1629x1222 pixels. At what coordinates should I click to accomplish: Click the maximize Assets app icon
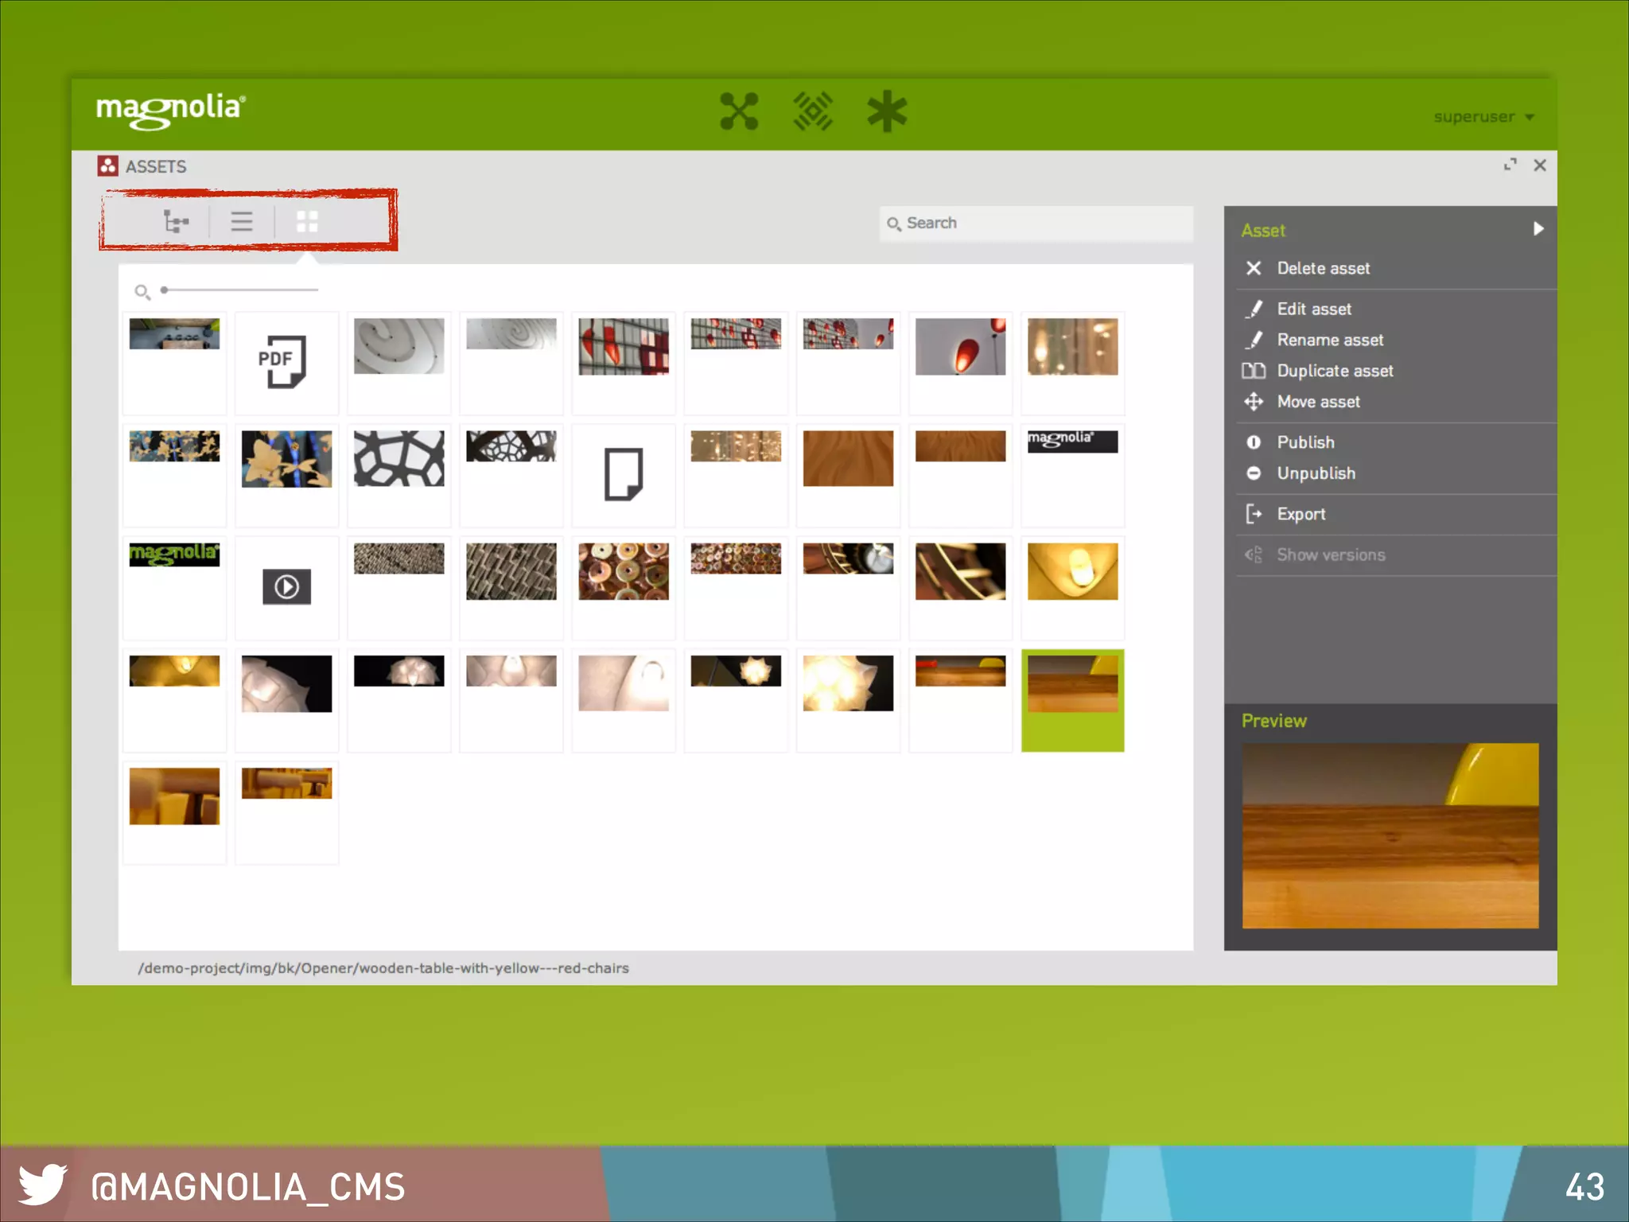[1510, 165]
